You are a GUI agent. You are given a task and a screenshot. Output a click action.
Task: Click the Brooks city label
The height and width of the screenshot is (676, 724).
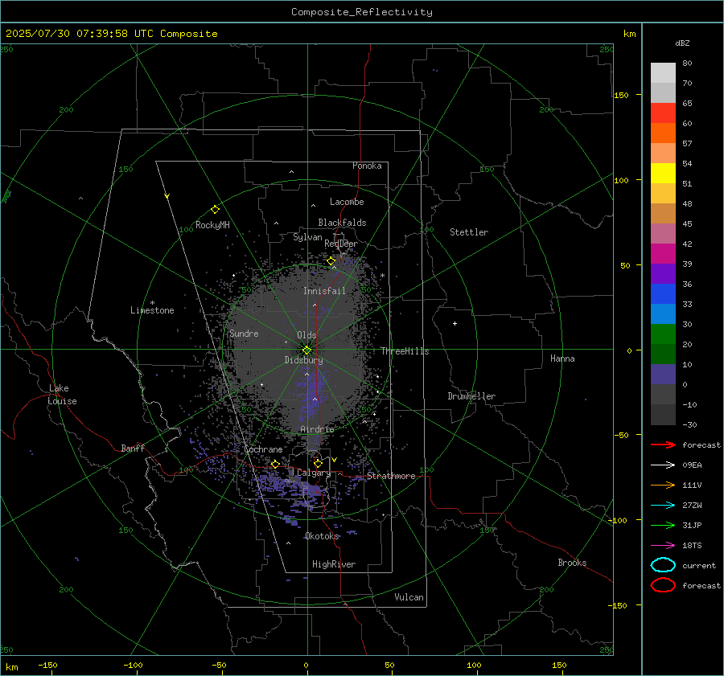pyautogui.click(x=572, y=563)
